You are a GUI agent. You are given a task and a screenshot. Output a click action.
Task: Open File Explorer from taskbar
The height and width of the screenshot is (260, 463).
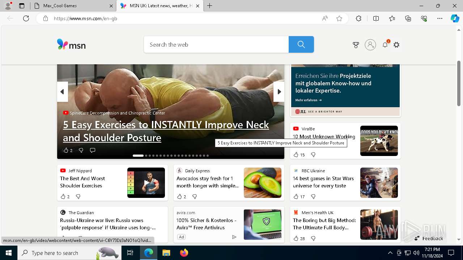(166, 253)
